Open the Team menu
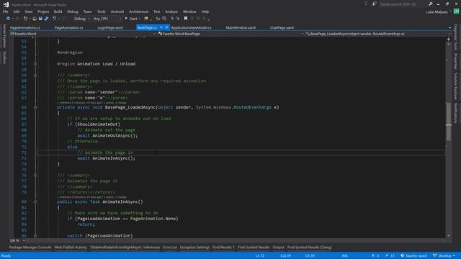Screen dimensions: 461x259 click(88, 12)
